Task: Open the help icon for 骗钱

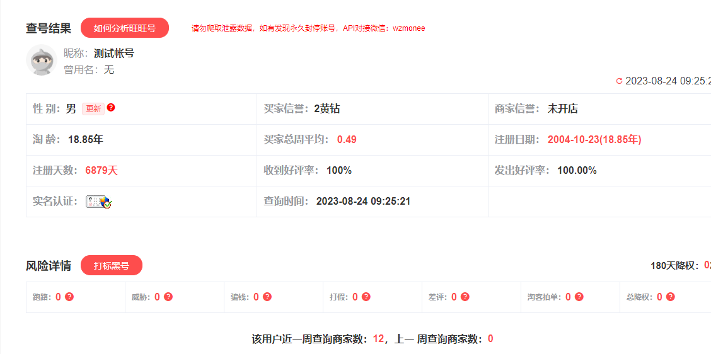Action: 267,297
